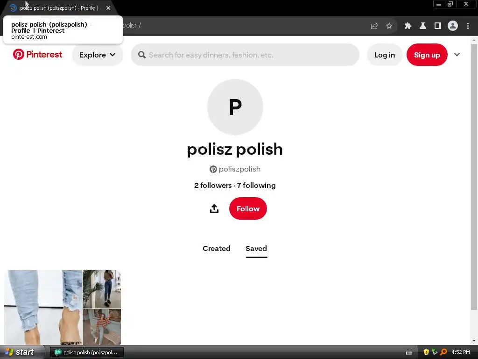
Task: Close the polisz polish browser tab
Action: [108, 8]
